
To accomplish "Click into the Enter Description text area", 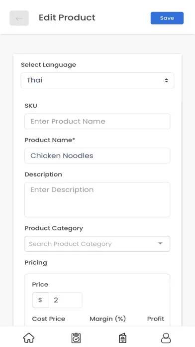I will tap(97, 199).
